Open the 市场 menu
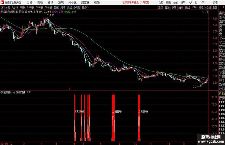This screenshot has width=225, height=145. point(40,2)
